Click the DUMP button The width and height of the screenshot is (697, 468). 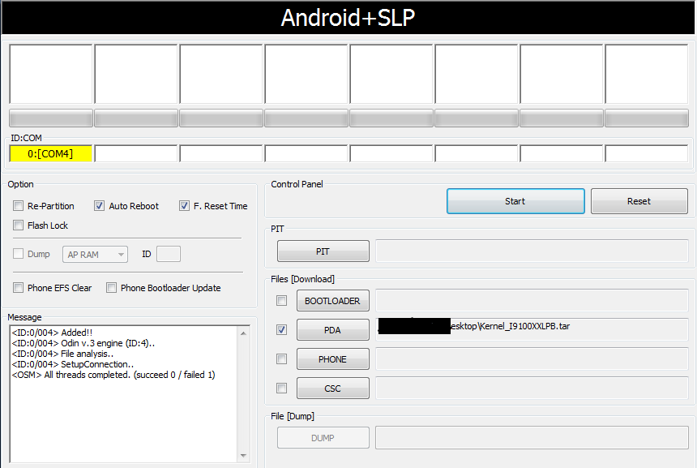click(x=323, y=438)
